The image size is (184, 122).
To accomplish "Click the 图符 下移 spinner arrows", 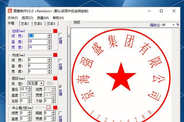I will (x=53, y=101).
